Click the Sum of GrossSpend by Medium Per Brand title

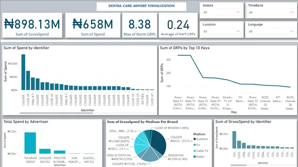click(x=142, y=122)
